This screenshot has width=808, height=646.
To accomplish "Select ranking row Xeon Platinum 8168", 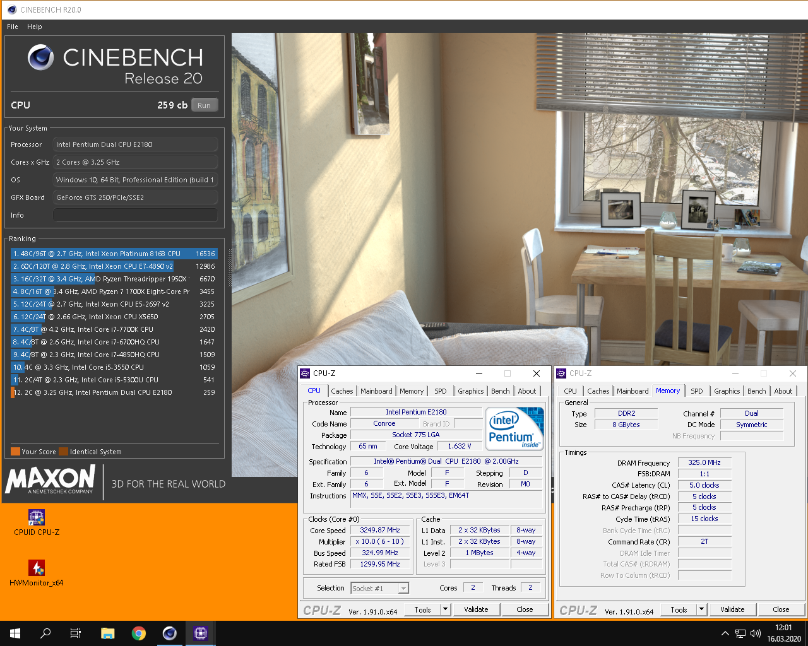I will pos(114,254).
